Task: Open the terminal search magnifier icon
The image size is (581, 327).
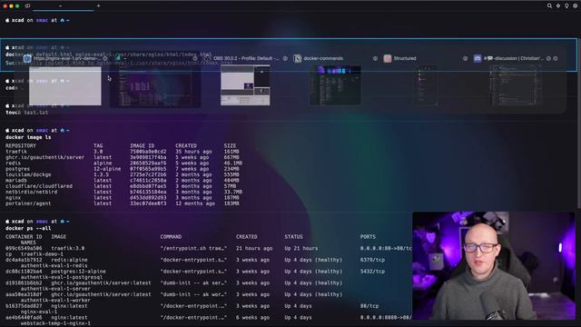Action: point(549,5)
